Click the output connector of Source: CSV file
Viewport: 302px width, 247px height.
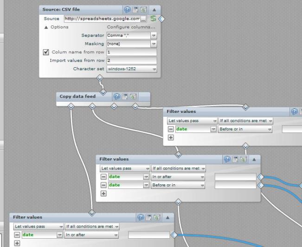(99, 78)
